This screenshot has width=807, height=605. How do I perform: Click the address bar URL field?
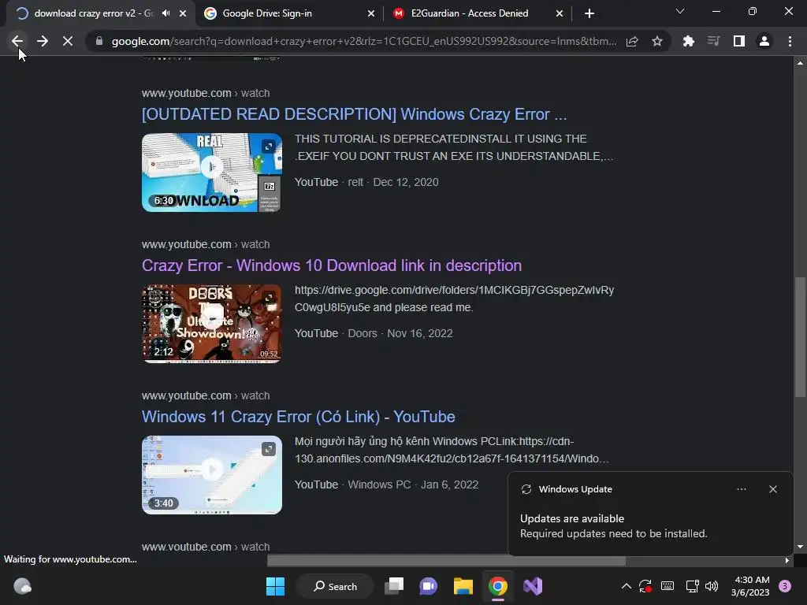363,41
